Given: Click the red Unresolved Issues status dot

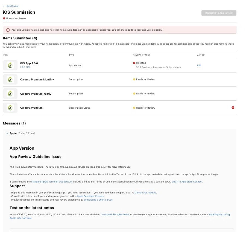Looking at the screenshot, I should 4,18.
